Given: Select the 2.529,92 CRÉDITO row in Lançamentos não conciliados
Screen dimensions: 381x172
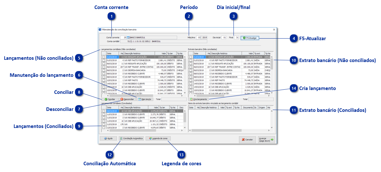Looking at the screenshot, I should [142, 87].
